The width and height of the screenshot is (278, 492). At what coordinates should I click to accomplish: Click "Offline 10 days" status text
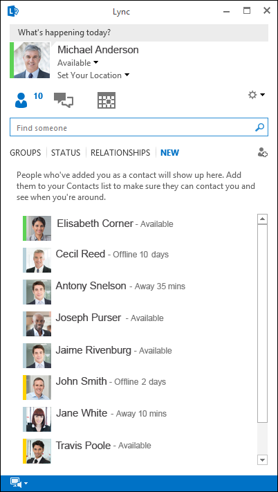click(x=140, y=254)
